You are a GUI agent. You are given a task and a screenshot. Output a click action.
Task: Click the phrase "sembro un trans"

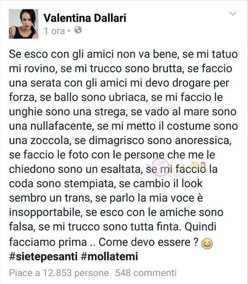pos(49,198)
